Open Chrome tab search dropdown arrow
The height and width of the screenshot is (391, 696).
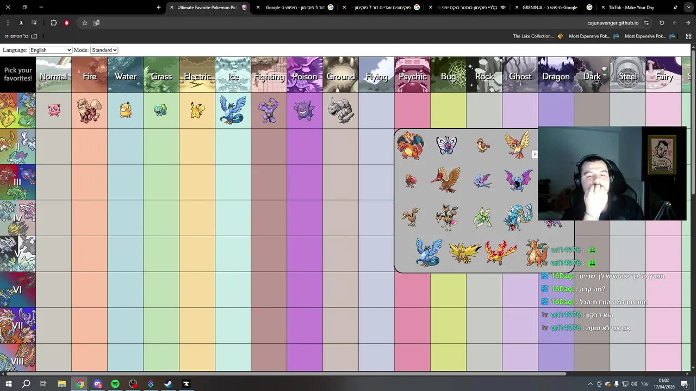[689, 8]
